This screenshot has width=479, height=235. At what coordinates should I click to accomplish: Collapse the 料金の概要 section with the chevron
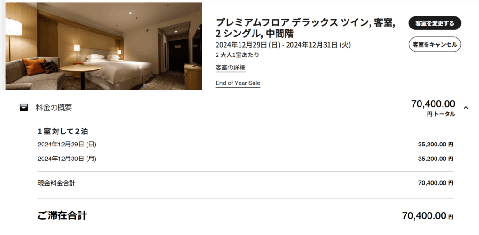tap(466, 107)
